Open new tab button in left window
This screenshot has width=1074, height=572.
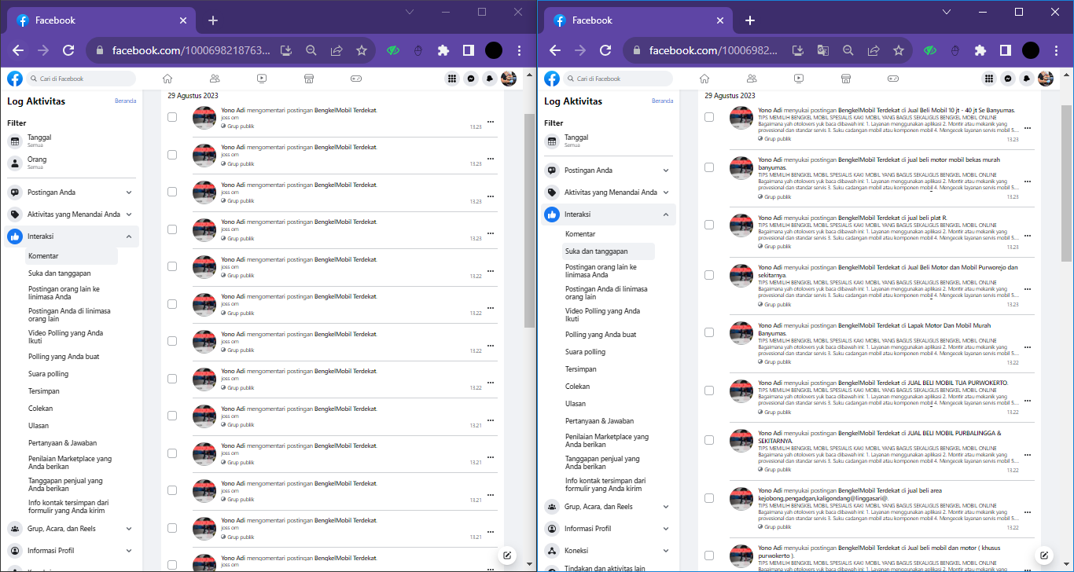point(213,20)
